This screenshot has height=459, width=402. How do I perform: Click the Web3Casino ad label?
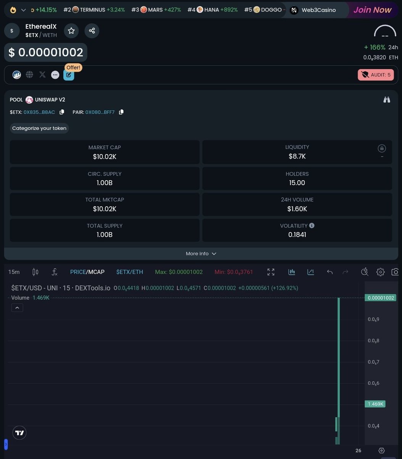(318, 10)
